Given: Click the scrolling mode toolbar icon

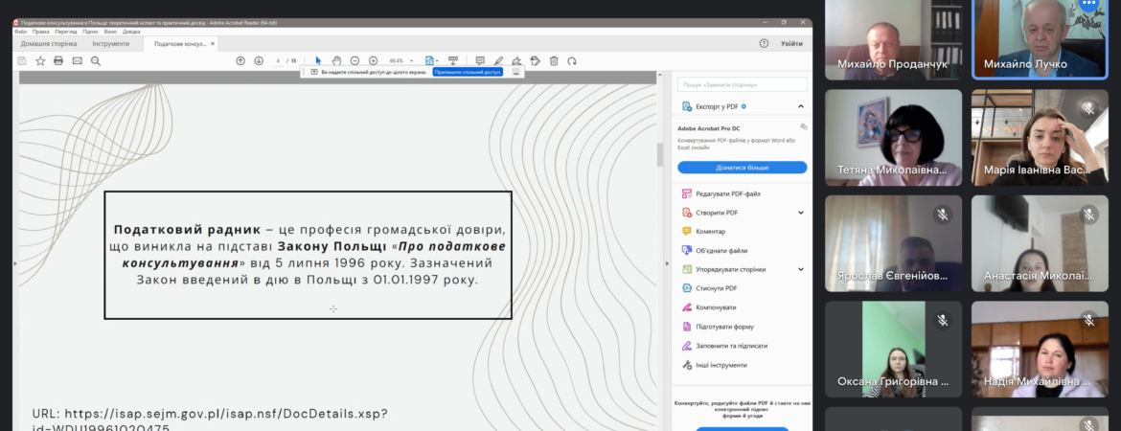Looking at the screenshot, I should [452, 60].
